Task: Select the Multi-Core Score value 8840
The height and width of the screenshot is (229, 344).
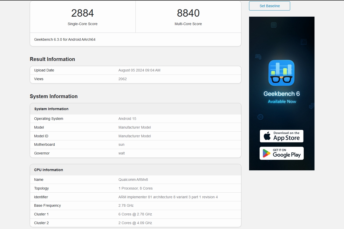Action: 188,13
